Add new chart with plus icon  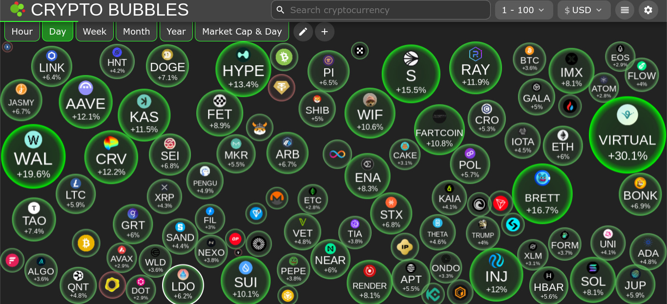point(325,32)
